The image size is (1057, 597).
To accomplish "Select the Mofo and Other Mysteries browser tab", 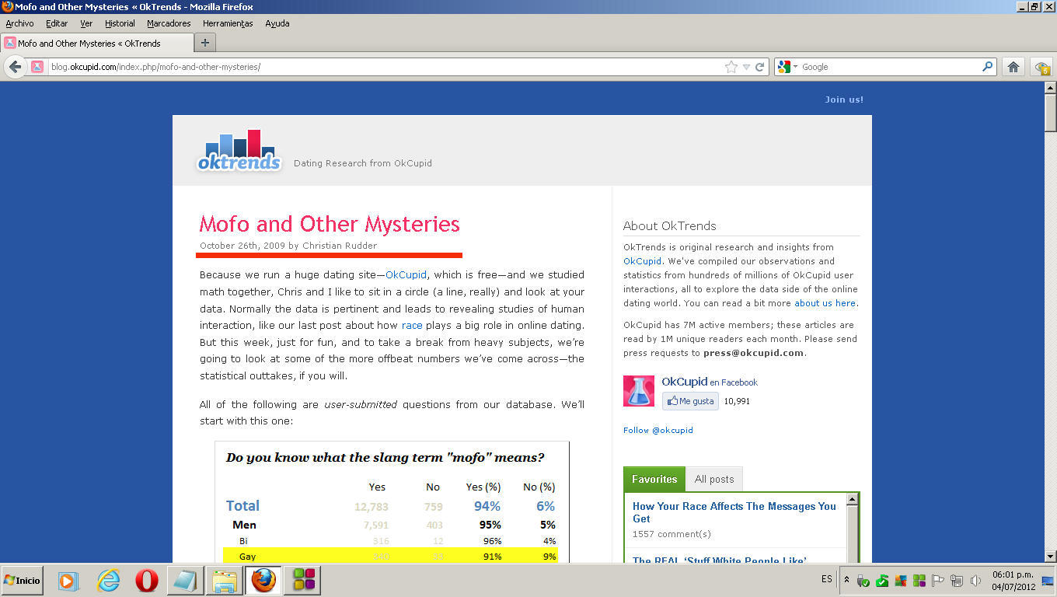I will (97, 44).
